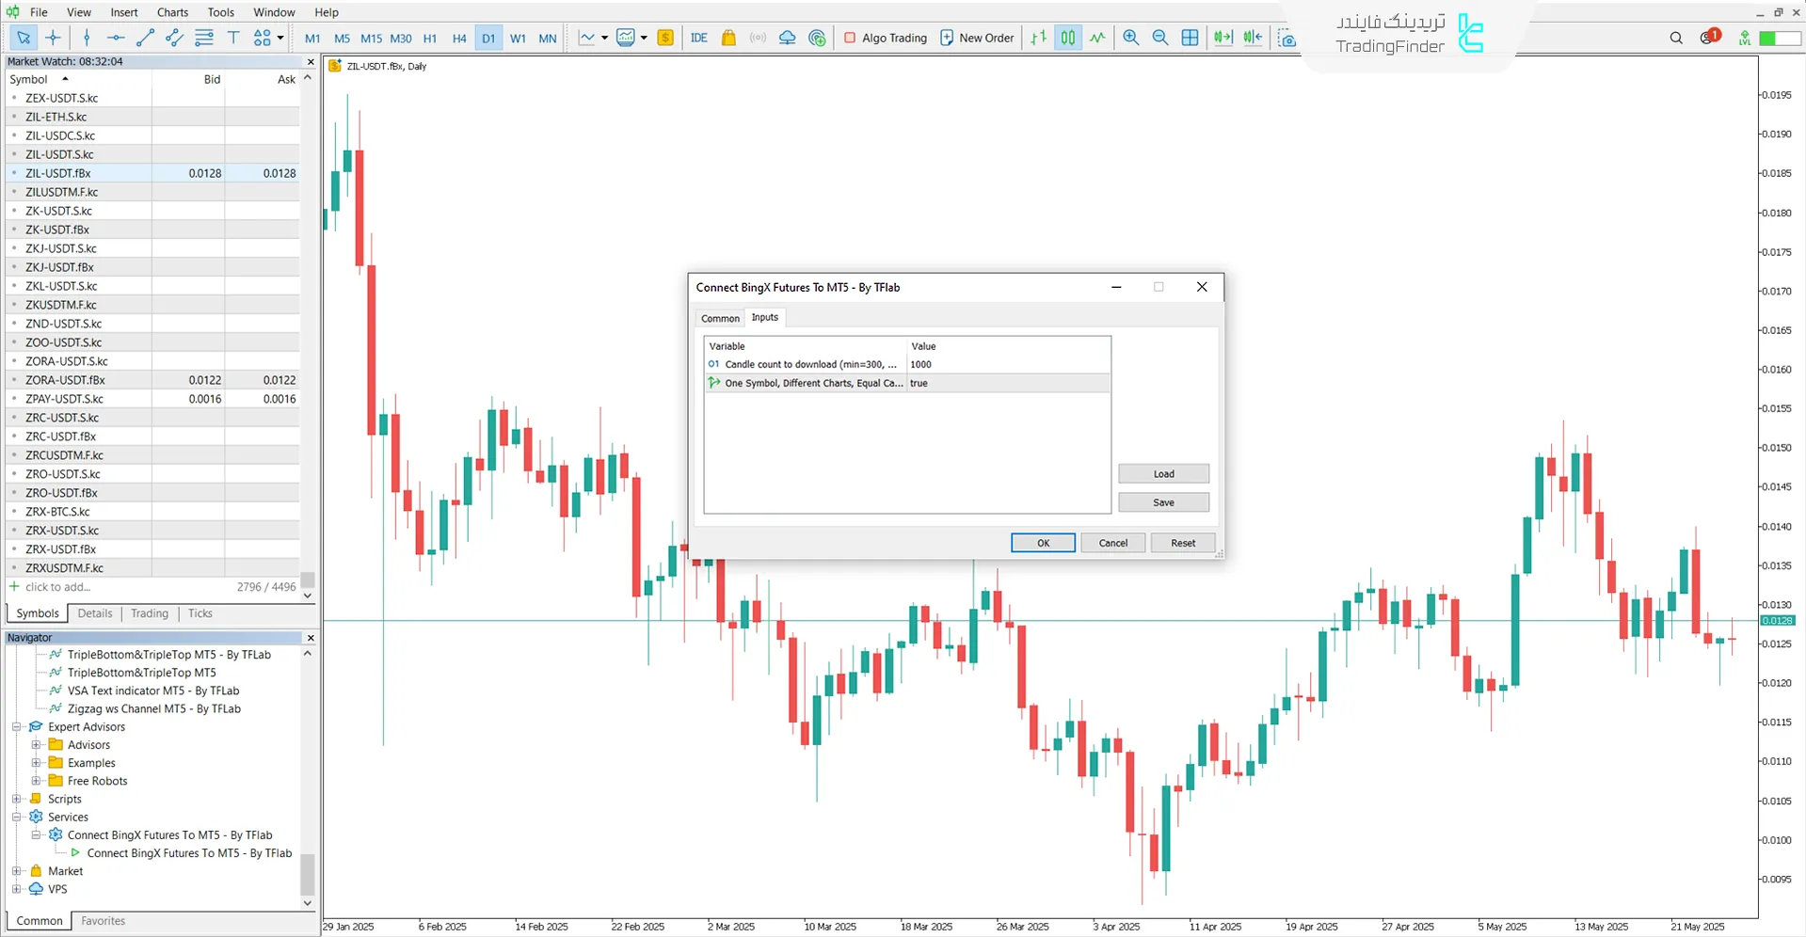The height and width of the screenshot is (937, 1806).
Task: Switch timeframe to MN
Action: click(x=548, y=39)
